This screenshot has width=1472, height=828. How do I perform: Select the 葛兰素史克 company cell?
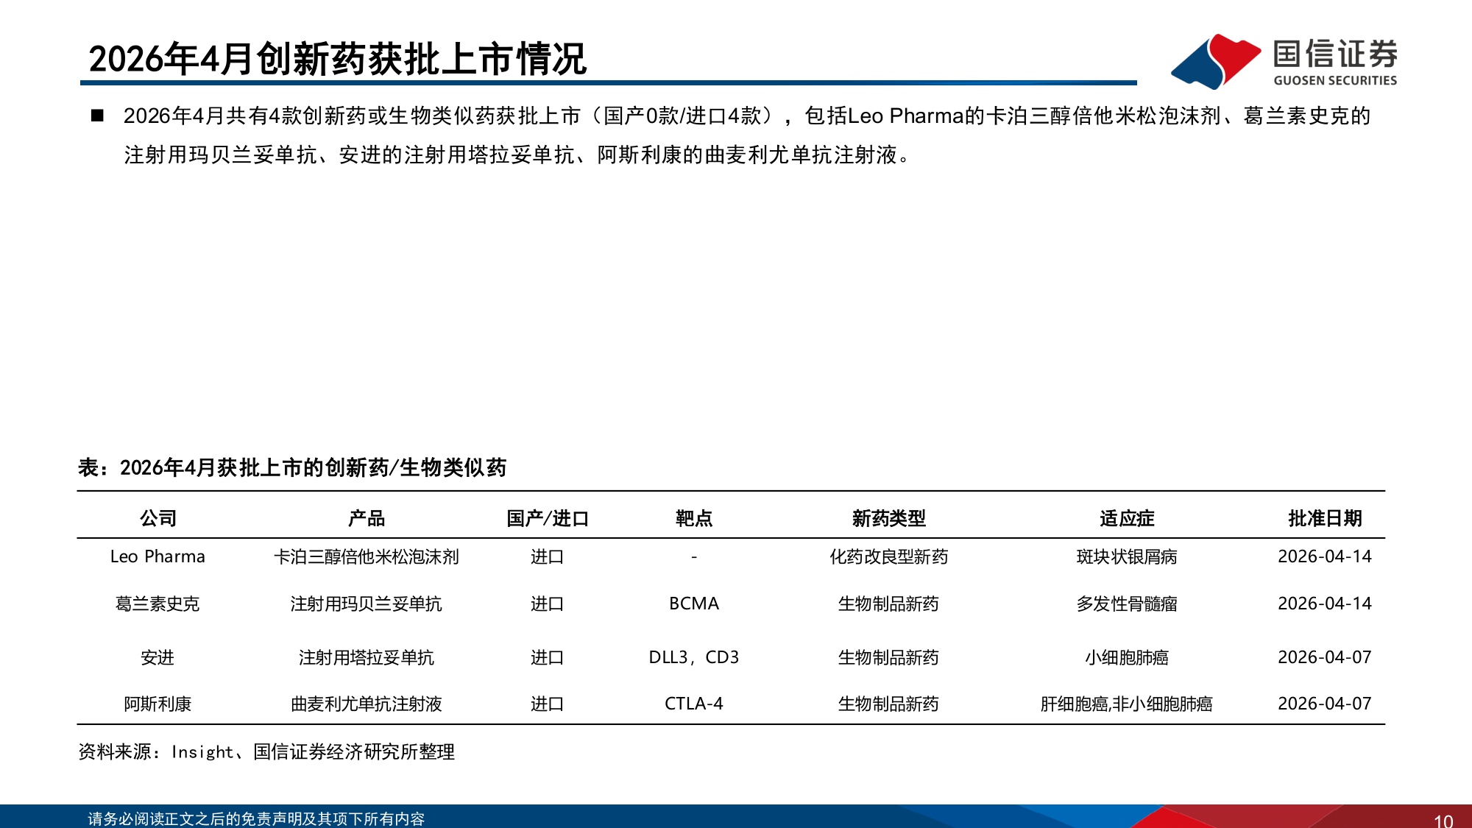pos(158,604)
